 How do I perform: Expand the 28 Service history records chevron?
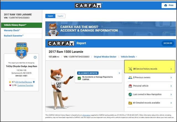click(x=171, y=69)
